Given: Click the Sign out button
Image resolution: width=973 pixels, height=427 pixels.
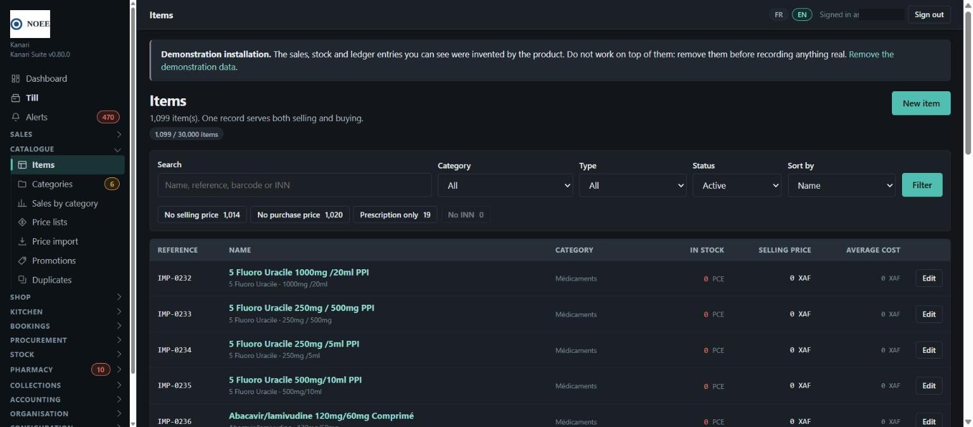Looking at the screenshot, I should (x=929, y=15).
